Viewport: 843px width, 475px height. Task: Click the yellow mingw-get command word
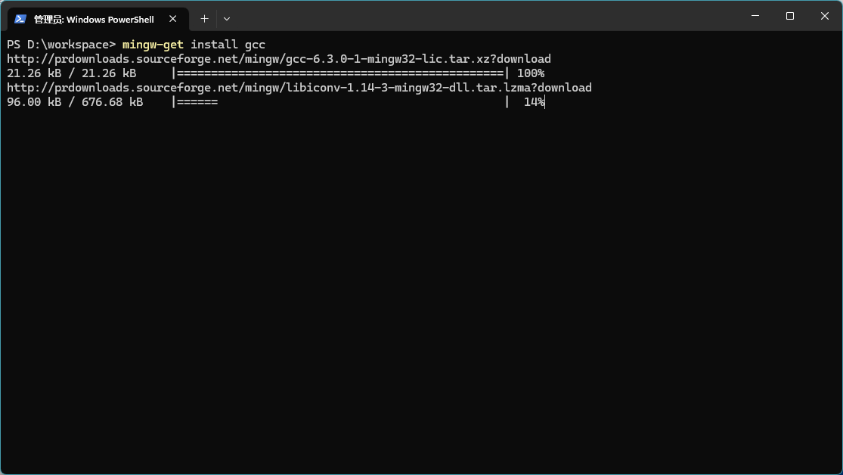[x=153, y=45]
